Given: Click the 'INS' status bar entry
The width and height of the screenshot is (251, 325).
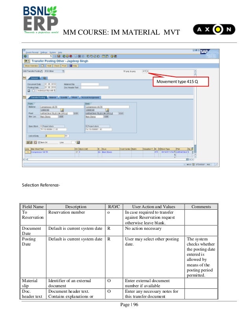Looking at the screenshot, I should [209, 164].
